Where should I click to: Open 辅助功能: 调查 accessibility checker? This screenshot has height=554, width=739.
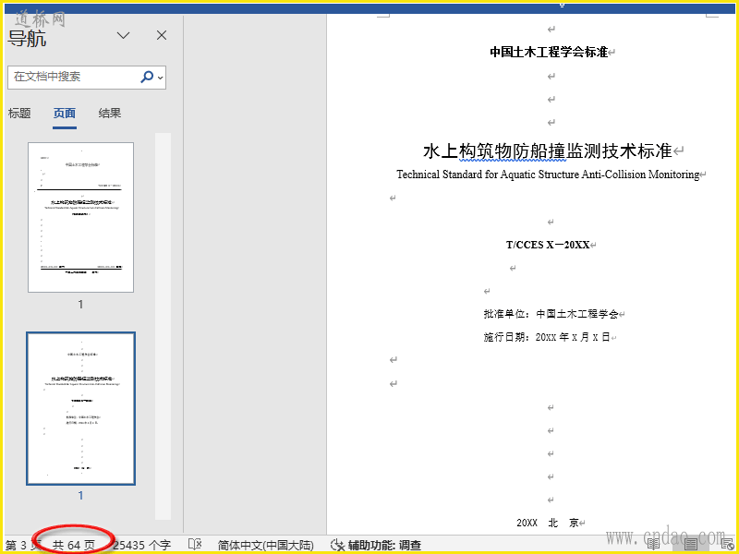[376, 545]
